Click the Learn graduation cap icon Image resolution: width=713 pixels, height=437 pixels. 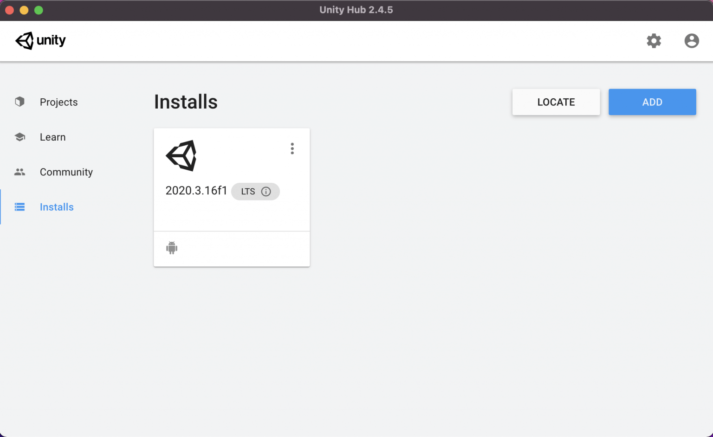(x=19, y=137)
